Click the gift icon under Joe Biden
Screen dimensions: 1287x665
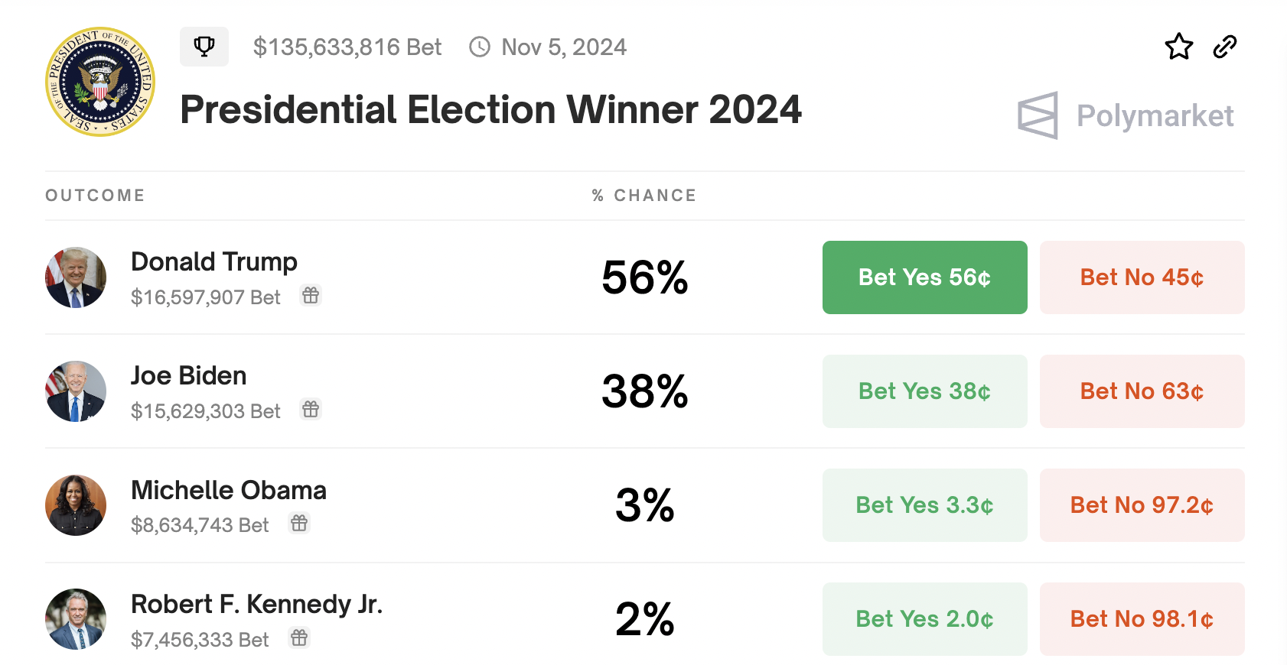[310, 410]
